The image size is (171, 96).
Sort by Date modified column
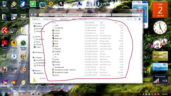[x=89, y=23]
